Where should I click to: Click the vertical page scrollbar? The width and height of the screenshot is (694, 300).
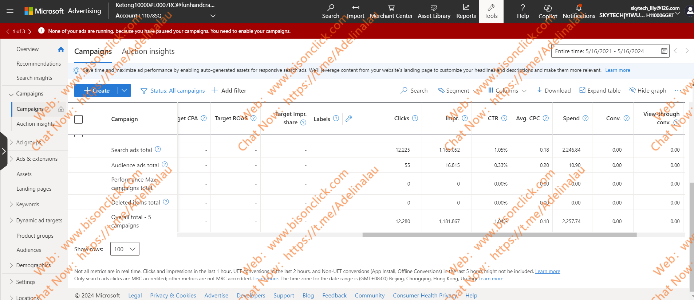tap(692, 237)
